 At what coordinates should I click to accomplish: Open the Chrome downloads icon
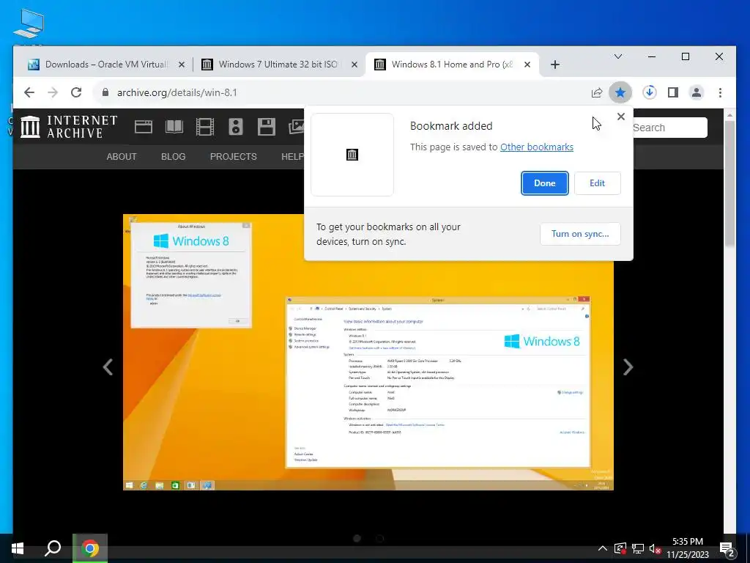tap(649, 92)
